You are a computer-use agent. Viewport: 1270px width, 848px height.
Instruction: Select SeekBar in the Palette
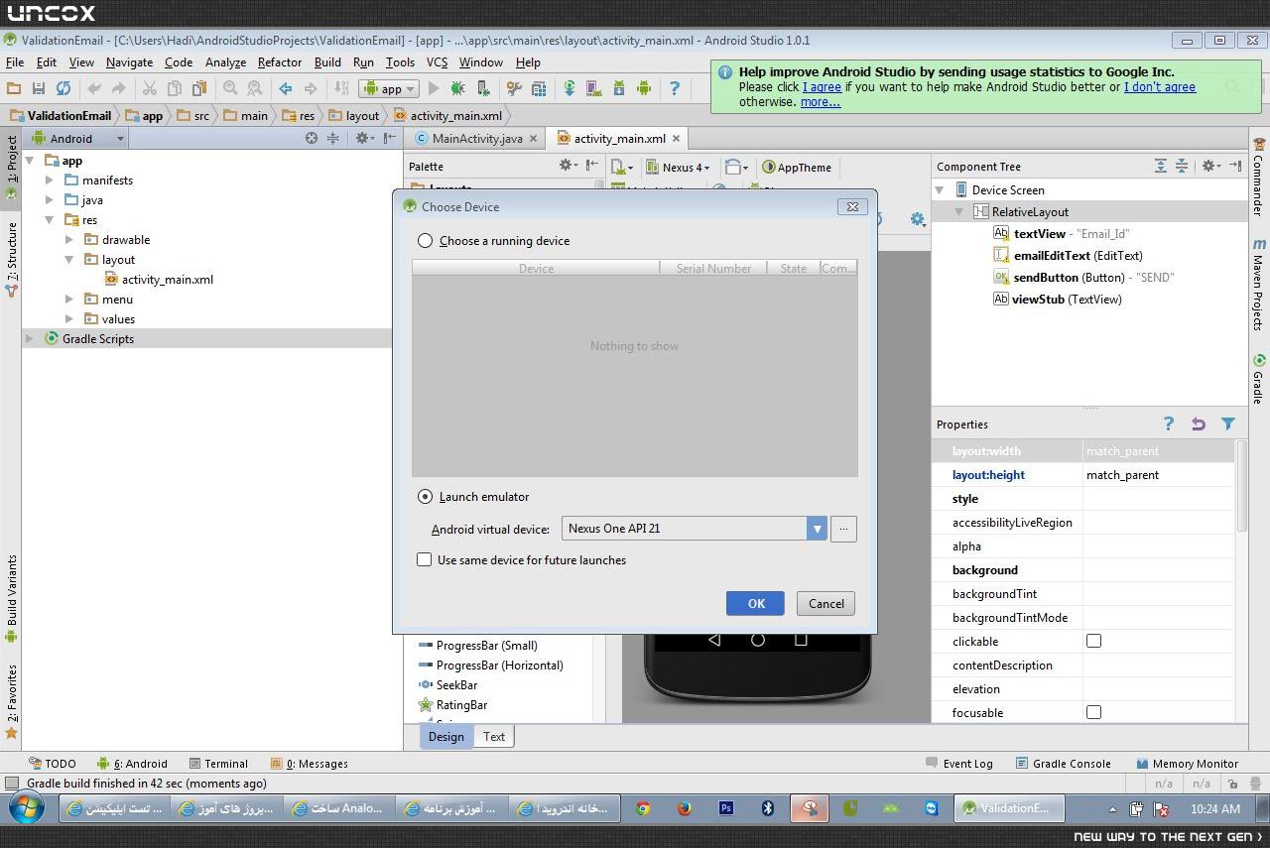point(448,684)
